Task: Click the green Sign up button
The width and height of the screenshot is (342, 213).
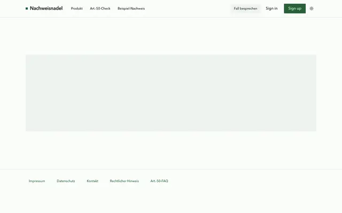Action: (294, 9)
